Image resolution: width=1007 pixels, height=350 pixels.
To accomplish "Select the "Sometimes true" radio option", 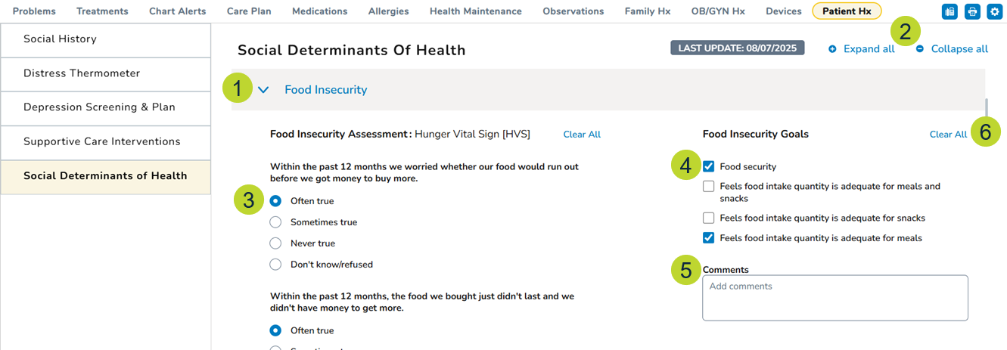I will tap(275, 222).
